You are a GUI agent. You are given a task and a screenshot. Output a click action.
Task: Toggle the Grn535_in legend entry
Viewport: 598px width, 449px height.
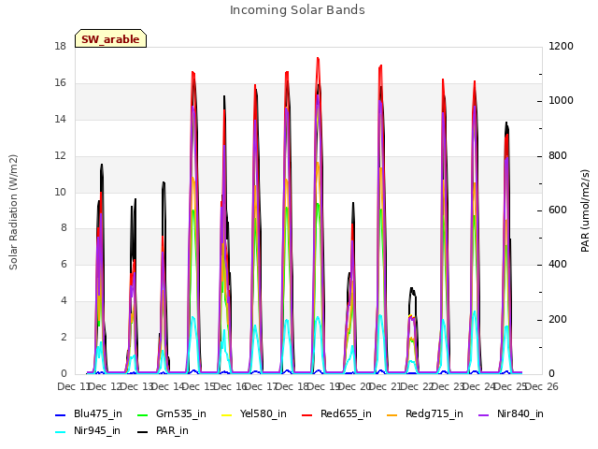point(172,413)
